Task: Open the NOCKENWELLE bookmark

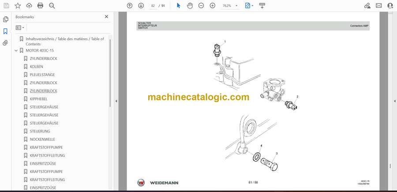Action: pos(42,139)
